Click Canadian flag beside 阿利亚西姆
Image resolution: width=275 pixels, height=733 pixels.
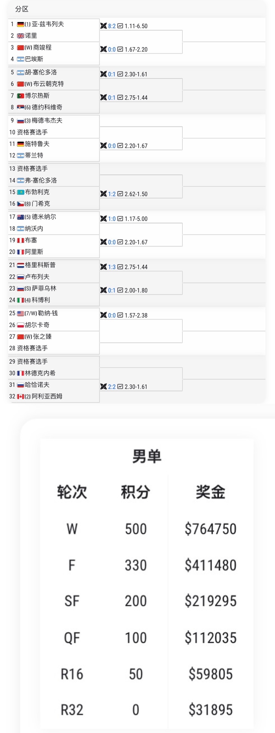20,396
